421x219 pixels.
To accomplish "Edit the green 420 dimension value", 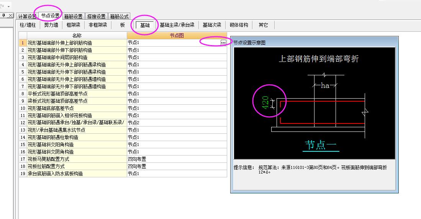I will pos(265,102).
